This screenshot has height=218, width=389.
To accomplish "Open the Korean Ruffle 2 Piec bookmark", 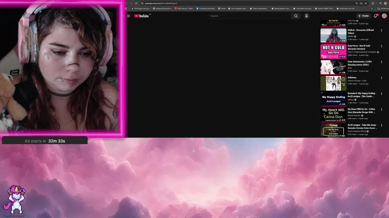I will pyautogui.click(x=324, y=8).
